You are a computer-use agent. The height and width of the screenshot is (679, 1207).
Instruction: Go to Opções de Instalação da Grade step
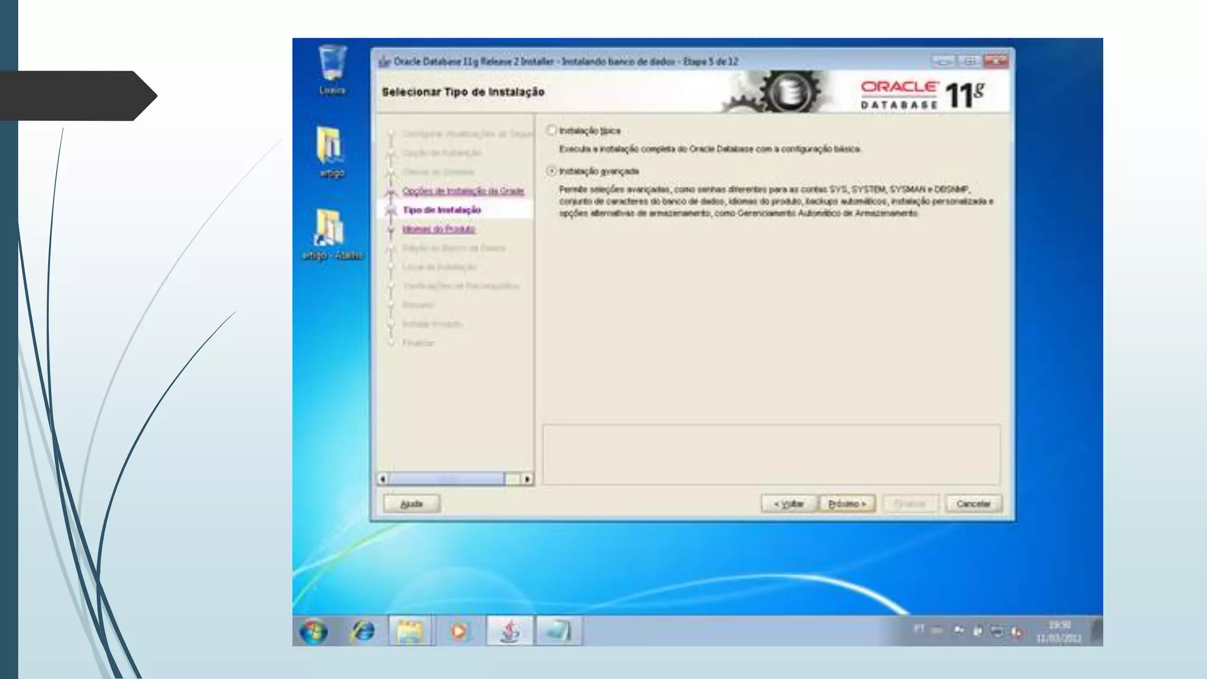tap(463, 191)
